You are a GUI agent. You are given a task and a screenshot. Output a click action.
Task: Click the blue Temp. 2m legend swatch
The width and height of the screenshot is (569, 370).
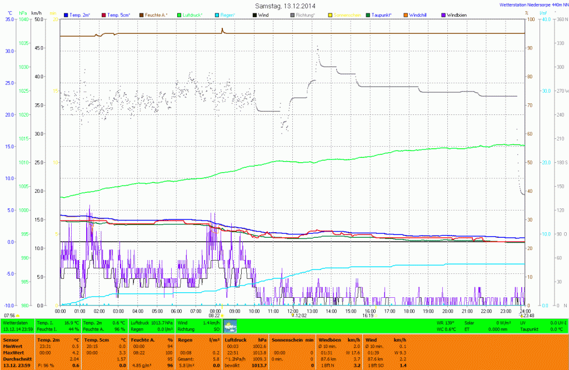click(67, 14)
